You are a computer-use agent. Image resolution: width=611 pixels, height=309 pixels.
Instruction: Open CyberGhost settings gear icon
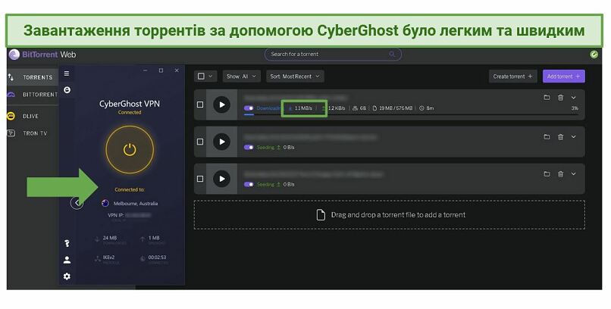tap(67, 276)
